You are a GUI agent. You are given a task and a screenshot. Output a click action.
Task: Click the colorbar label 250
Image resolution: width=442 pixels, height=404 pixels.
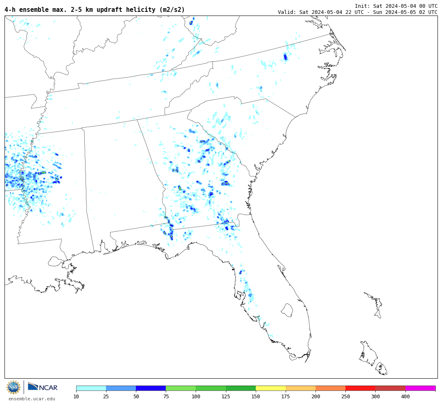[x=345, y=397]
